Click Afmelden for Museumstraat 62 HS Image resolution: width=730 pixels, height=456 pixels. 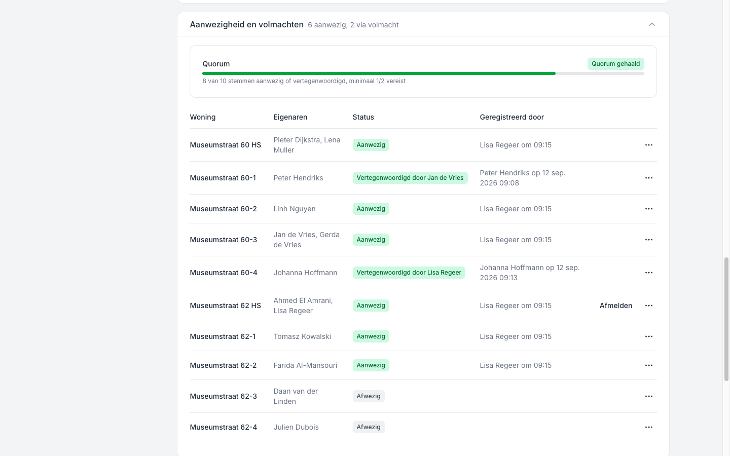pyautogui.click(x=615, y=306)
